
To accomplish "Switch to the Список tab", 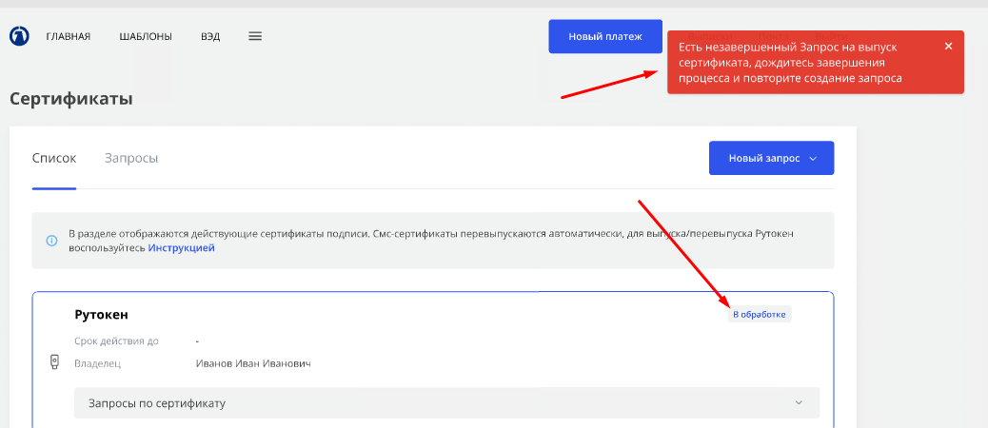I will (x=54, y=158).
